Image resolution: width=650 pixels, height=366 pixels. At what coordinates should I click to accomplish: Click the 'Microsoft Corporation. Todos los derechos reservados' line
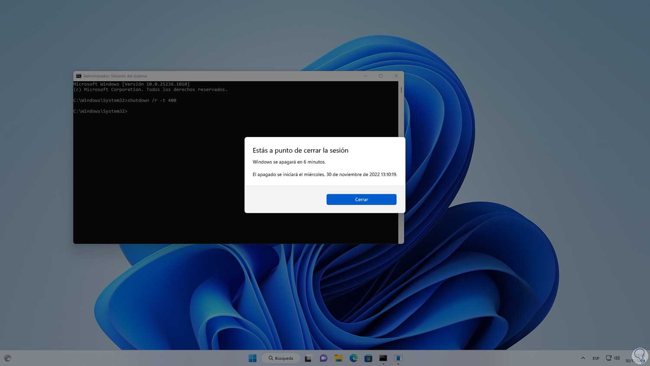(x=150, y=90)
